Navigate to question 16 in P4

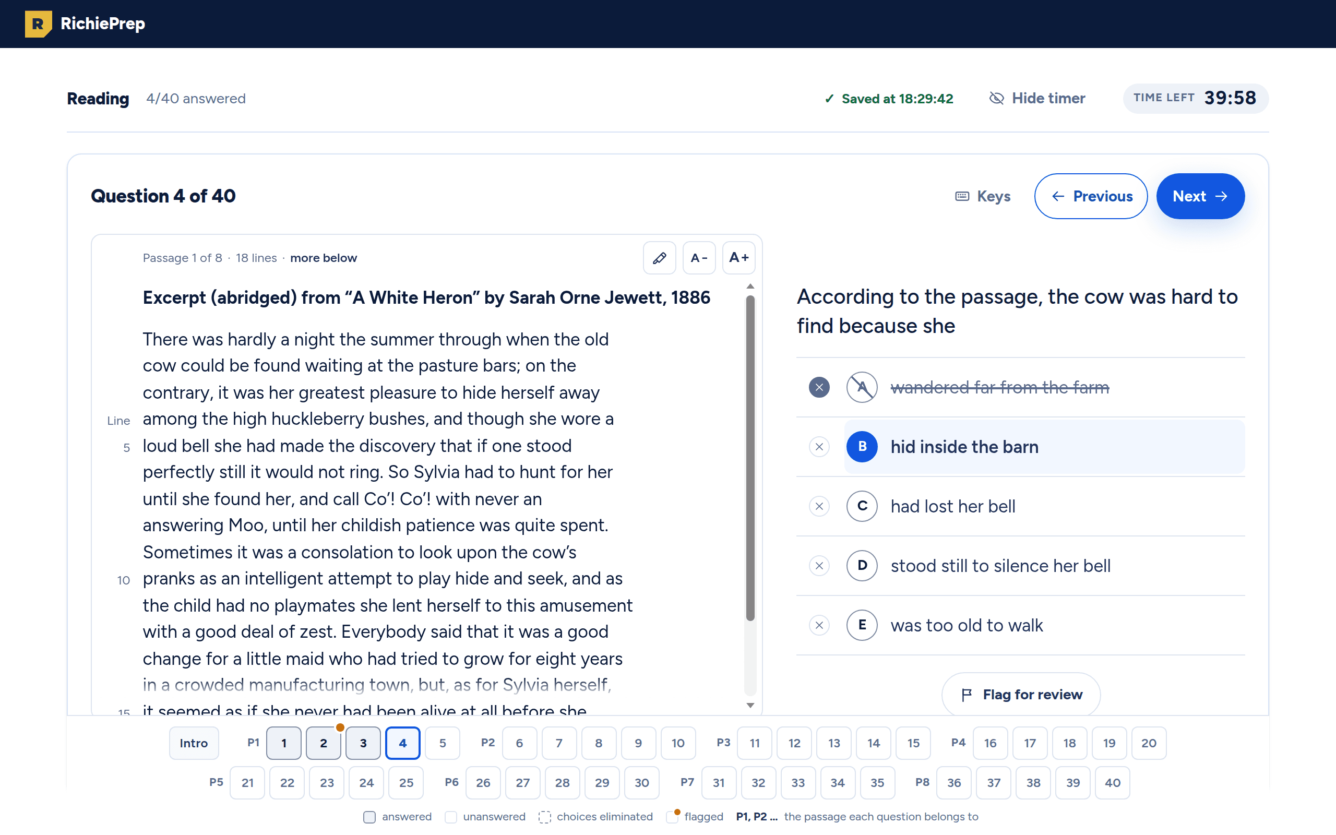pyautogui.click(x=991, y=743)
